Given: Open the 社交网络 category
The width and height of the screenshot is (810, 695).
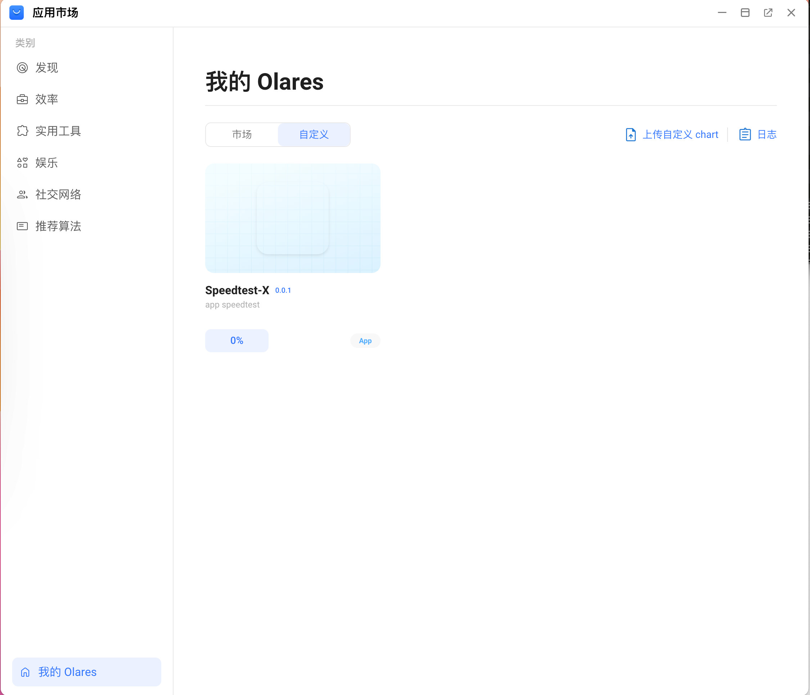Looking at the screenshot, I should pos(87,194).
